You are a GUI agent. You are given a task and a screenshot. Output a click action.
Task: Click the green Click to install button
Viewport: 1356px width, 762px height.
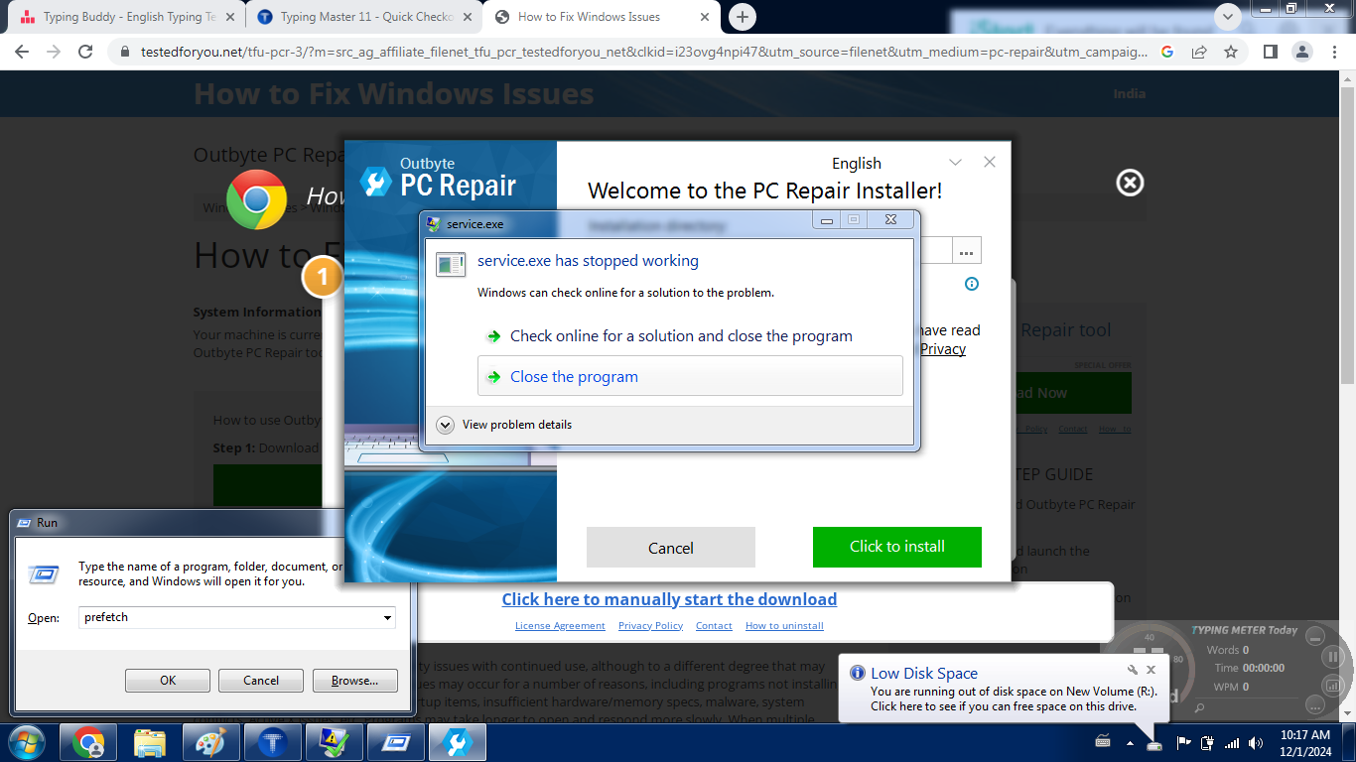896,547
